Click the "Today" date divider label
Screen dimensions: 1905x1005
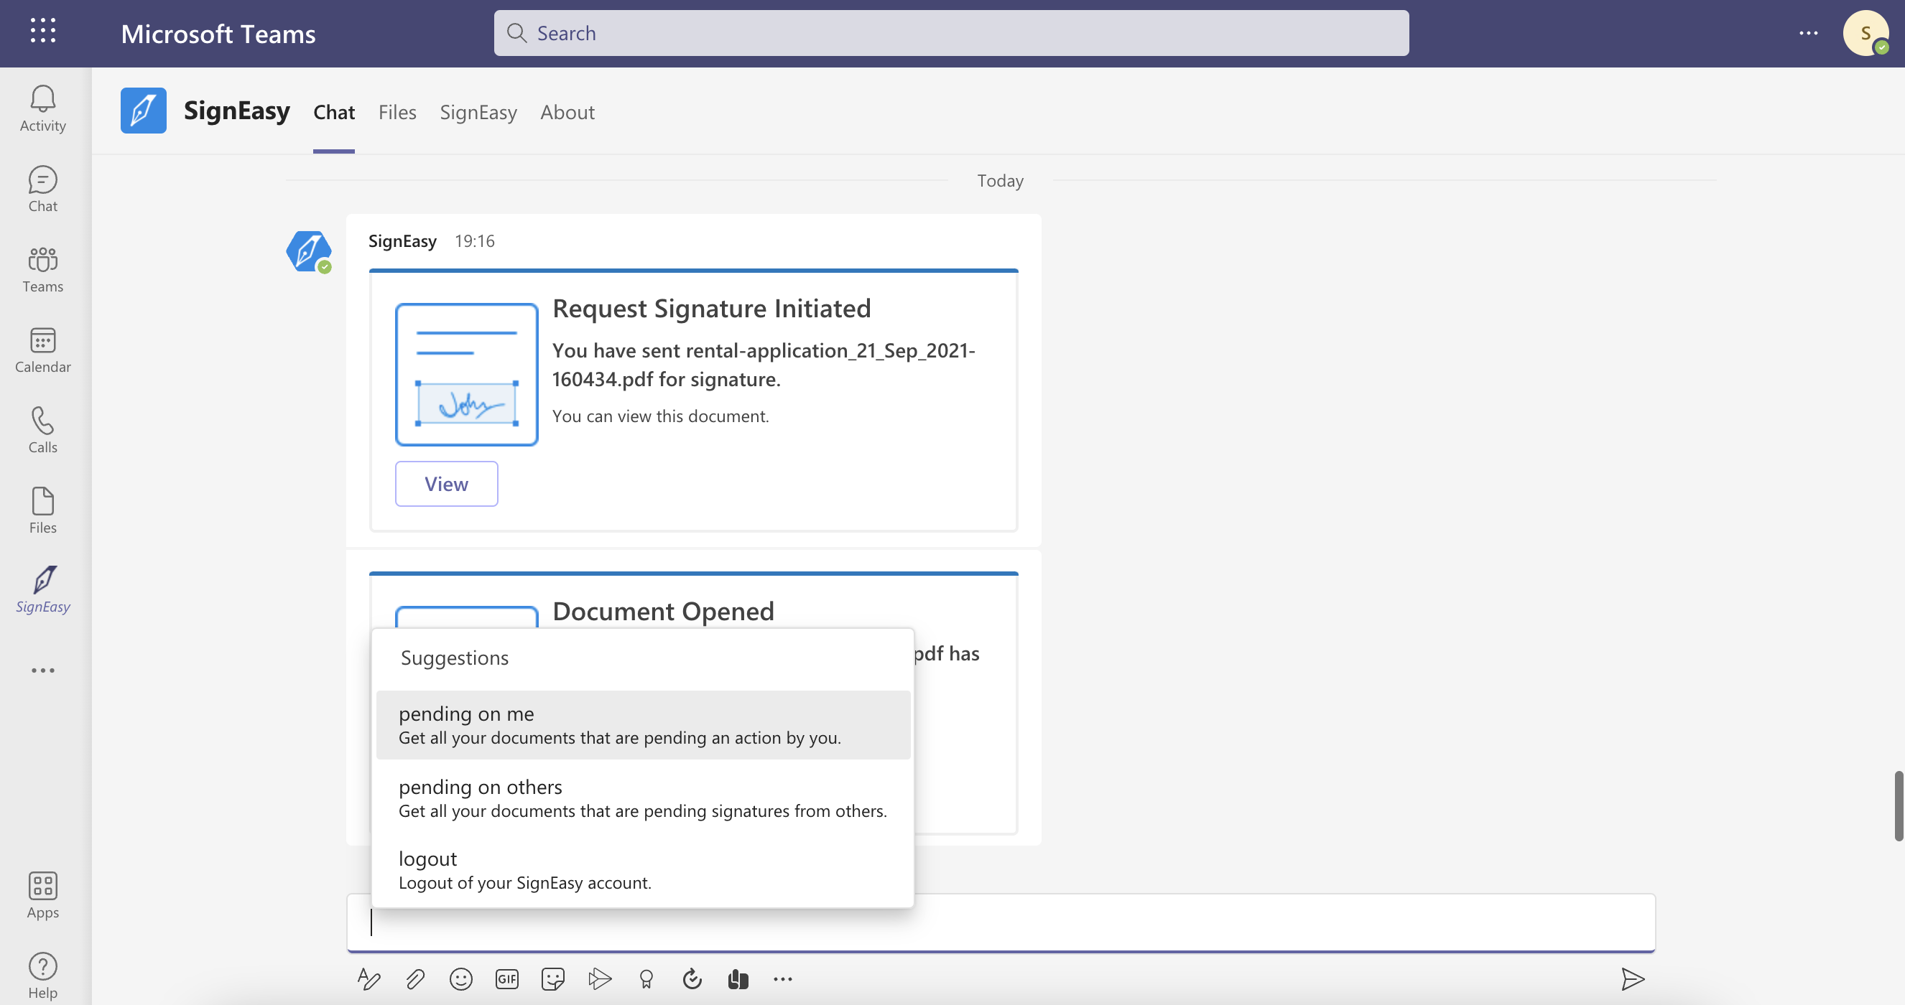pyautogui.click(x=1000, y=180)
